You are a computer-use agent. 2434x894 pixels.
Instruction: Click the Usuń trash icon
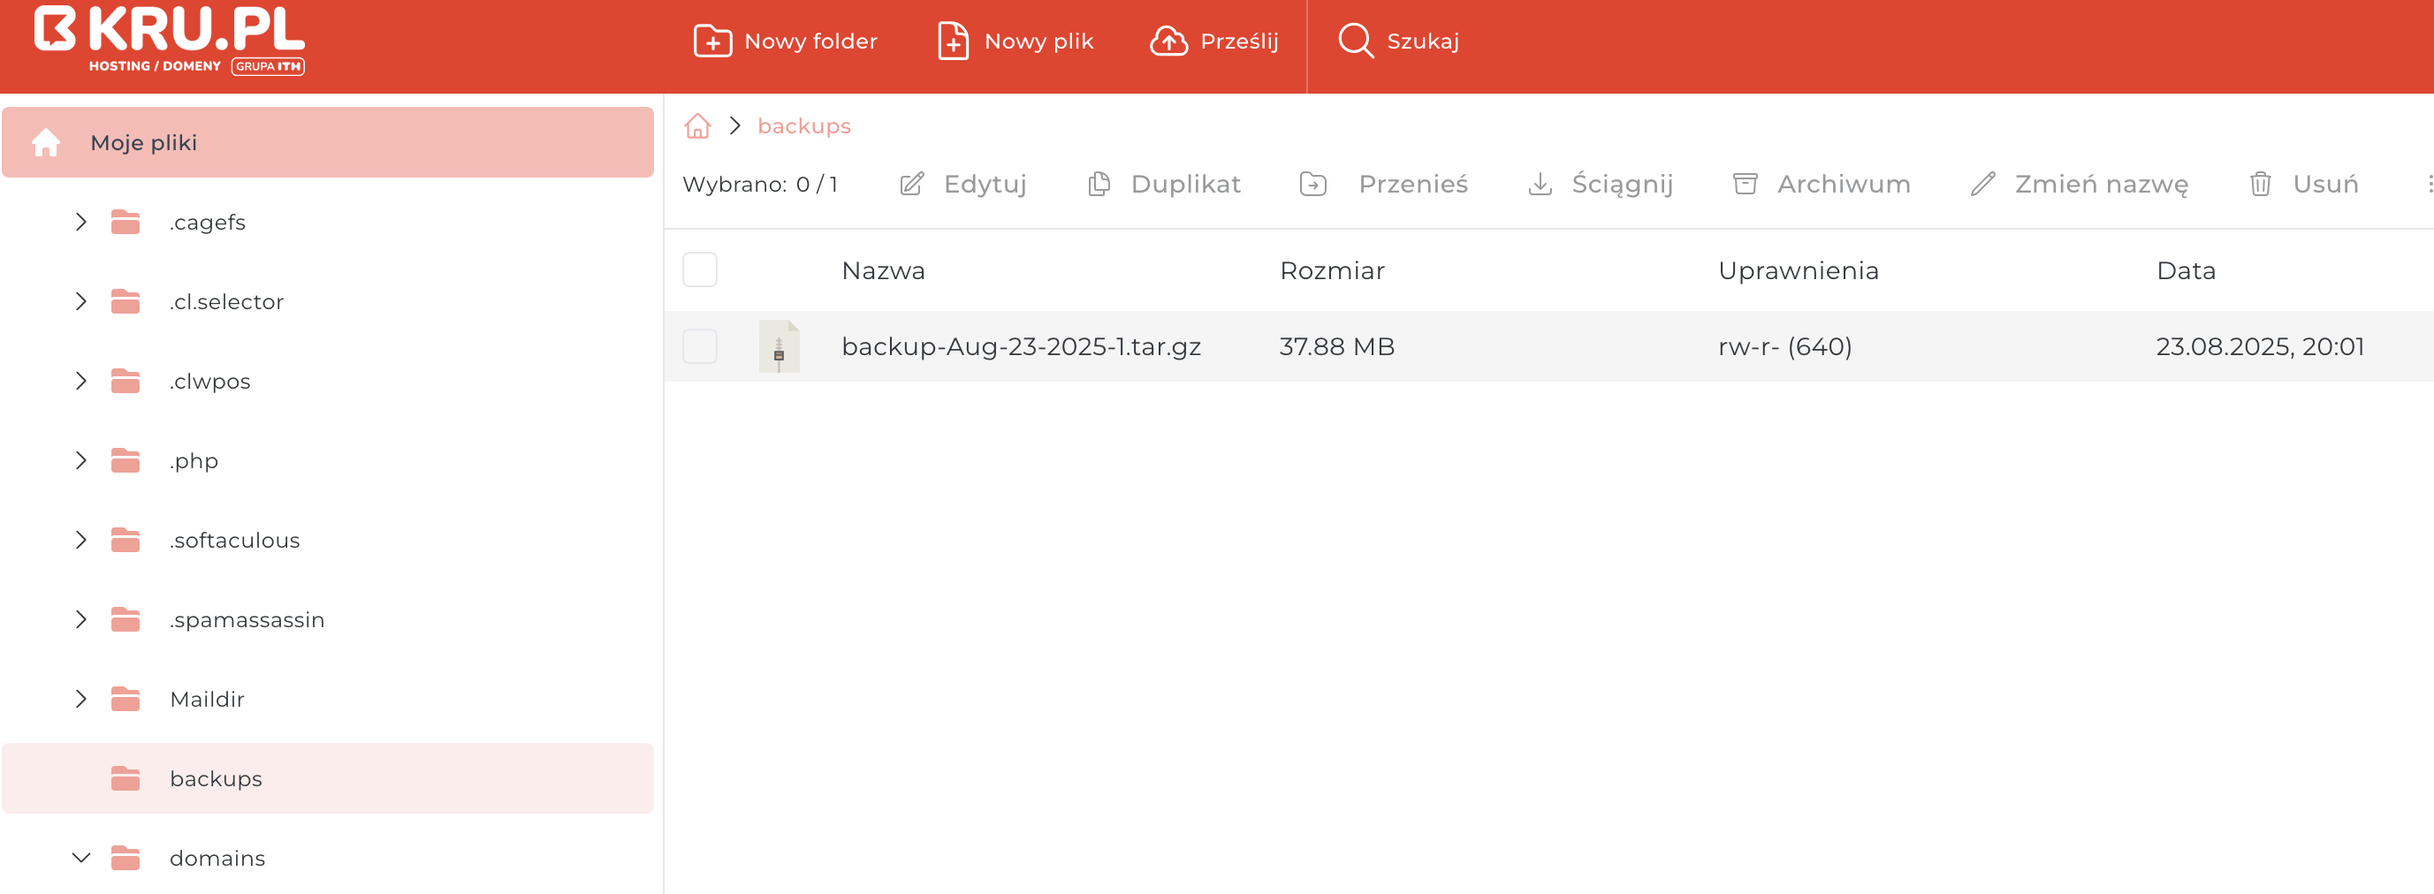tap(2259, 184)
